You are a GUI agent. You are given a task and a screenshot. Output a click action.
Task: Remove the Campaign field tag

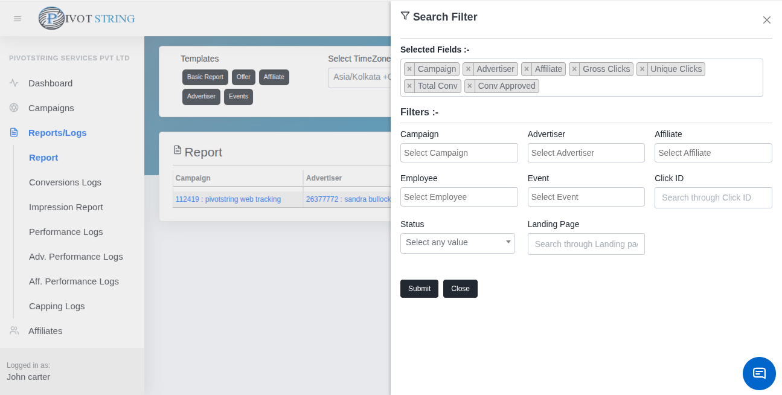(x=409, y=69)
